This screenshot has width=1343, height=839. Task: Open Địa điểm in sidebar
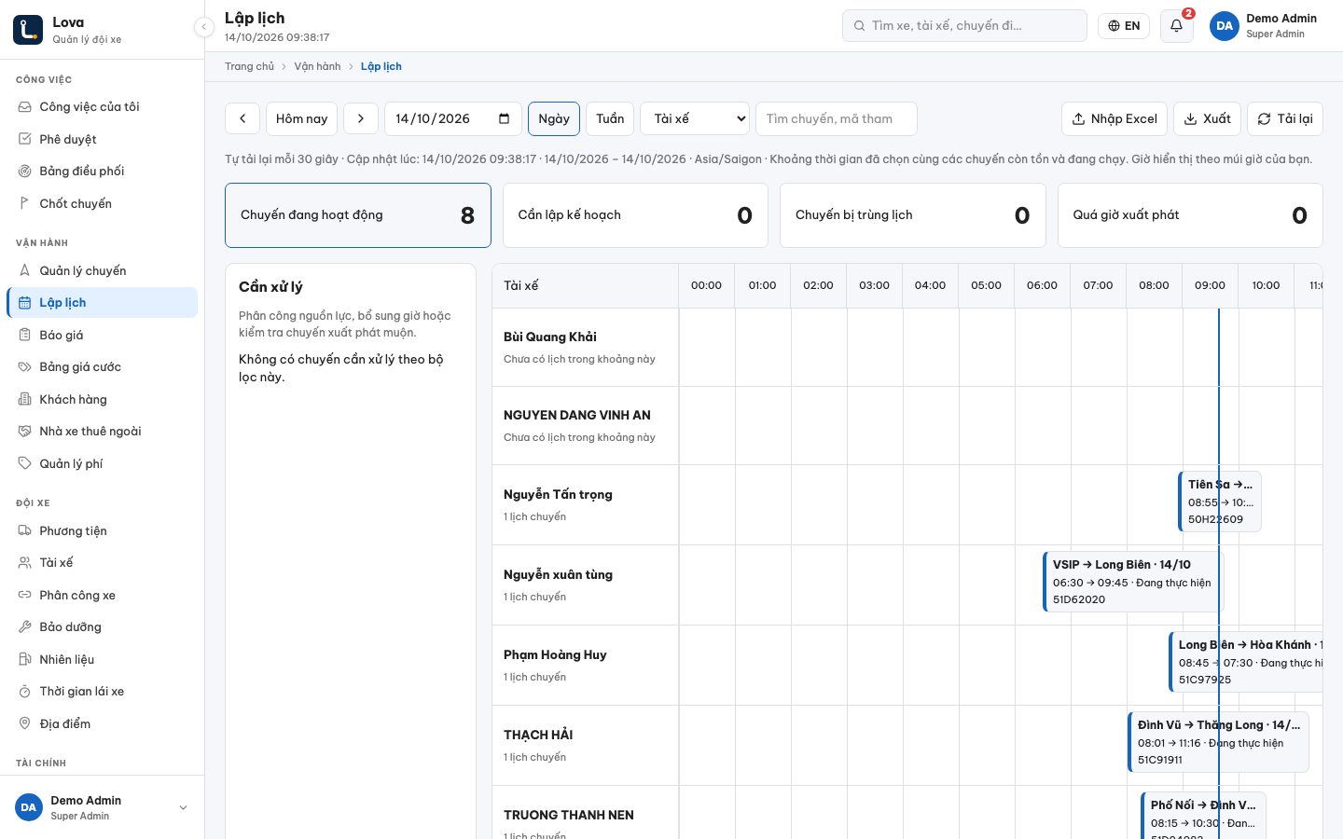pos(103,723)
